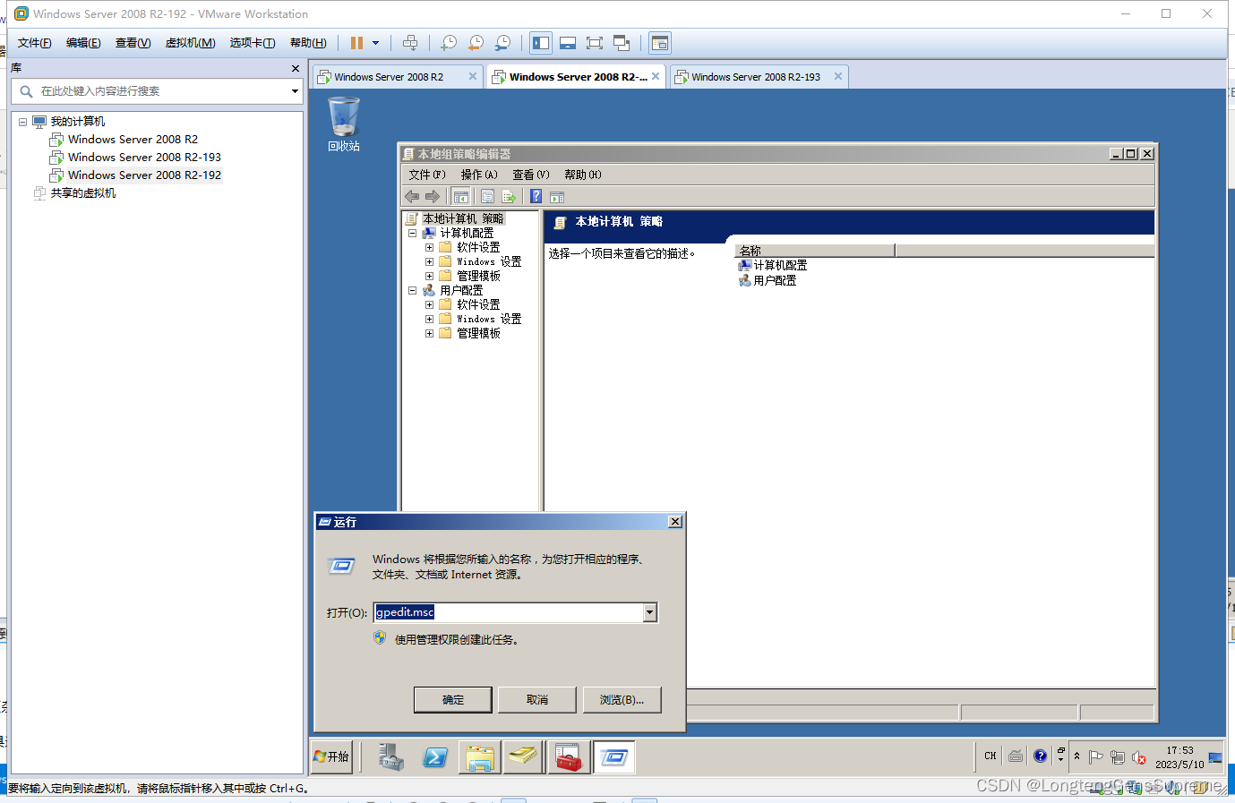Collapse the 我的计算机 tree node
The height and width of the screenshot is (803, 1235).
point(23,122)
